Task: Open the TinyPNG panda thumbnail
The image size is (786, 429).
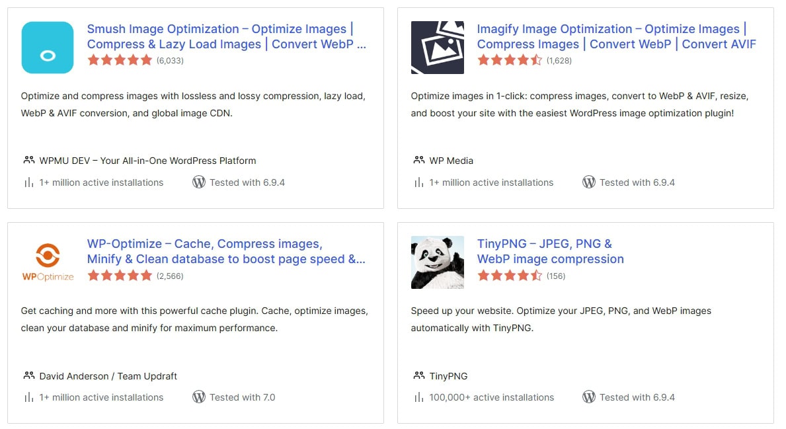Action: click(x=437, y=262)
